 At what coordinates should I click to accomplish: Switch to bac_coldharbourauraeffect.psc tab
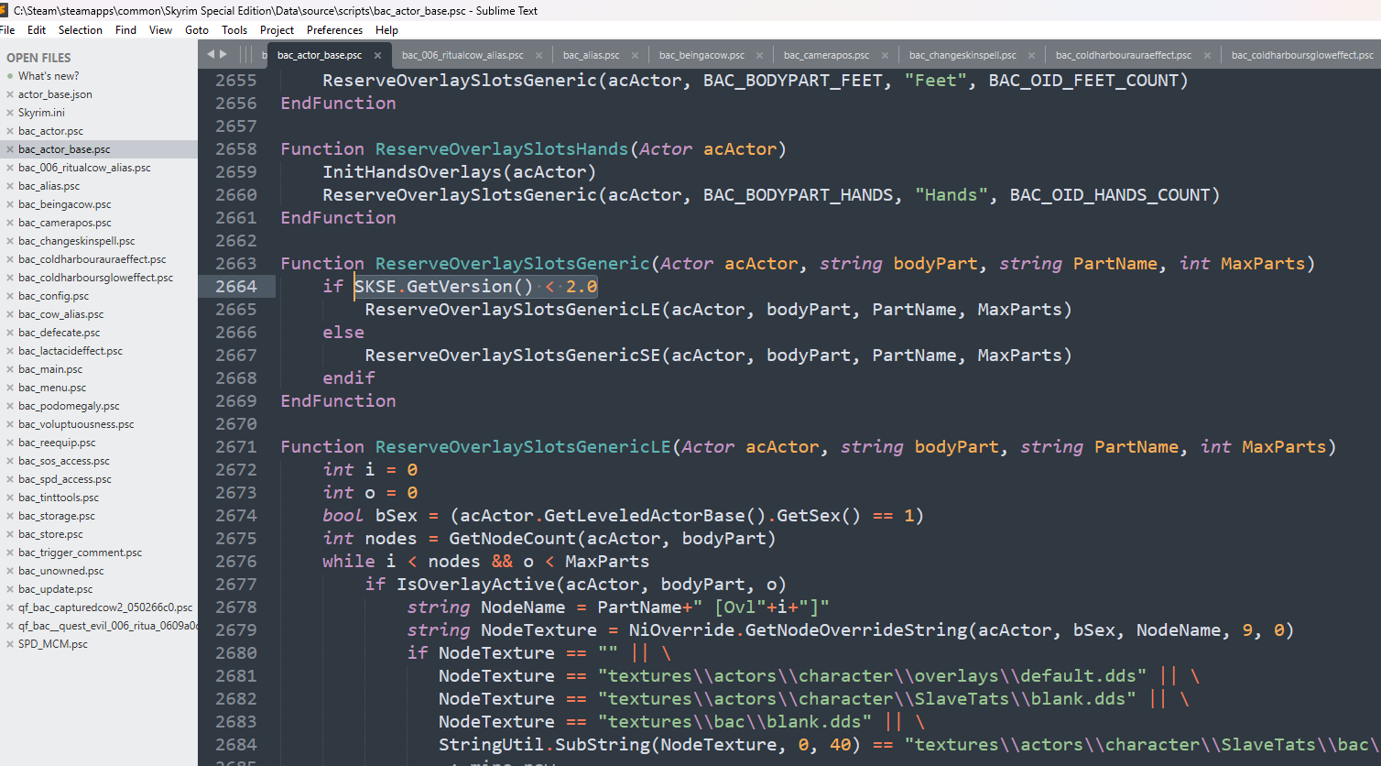point(1124,55)
